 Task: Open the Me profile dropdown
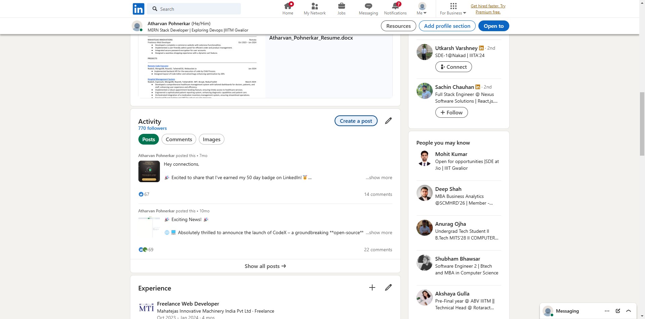[x=422, y=9]
